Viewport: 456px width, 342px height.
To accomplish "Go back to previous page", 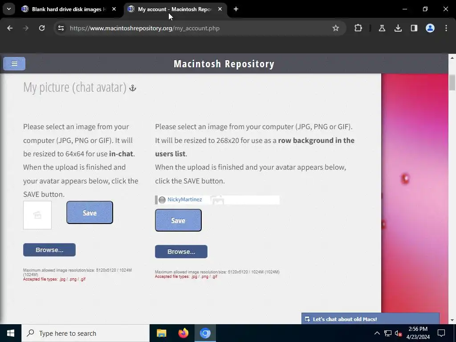I will [x=10, y=28].
